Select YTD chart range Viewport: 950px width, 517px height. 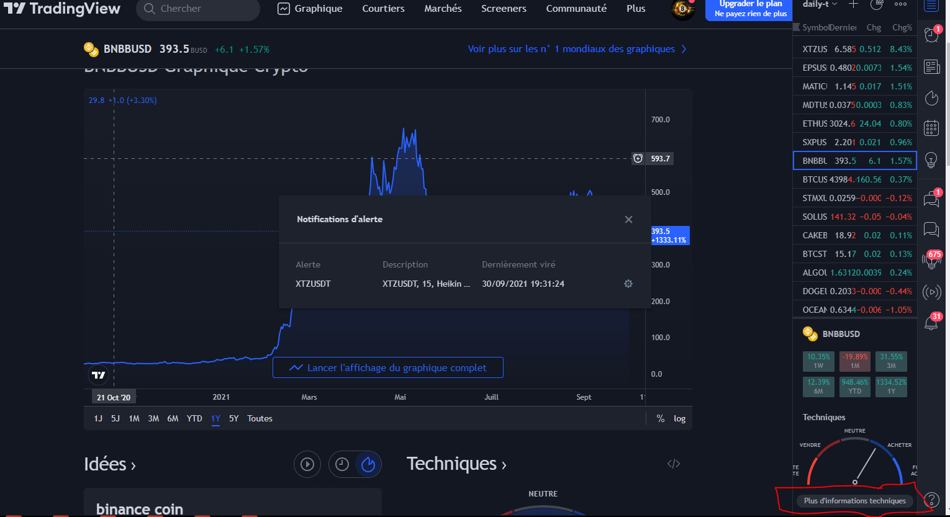coord(194,419)
